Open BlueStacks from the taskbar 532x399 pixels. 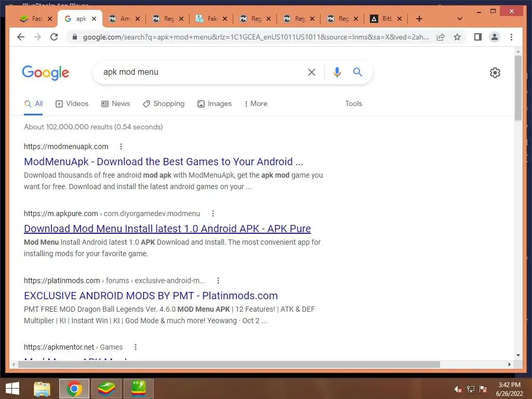coord(107,389)
